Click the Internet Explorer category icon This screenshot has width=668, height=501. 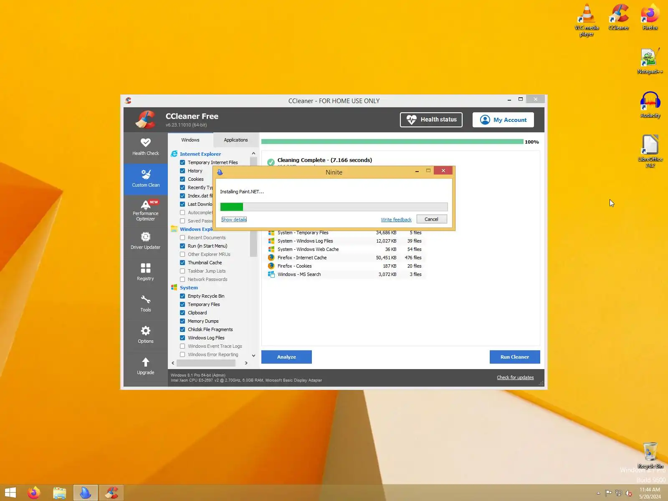pyautogui.click(x=174, y=154)
